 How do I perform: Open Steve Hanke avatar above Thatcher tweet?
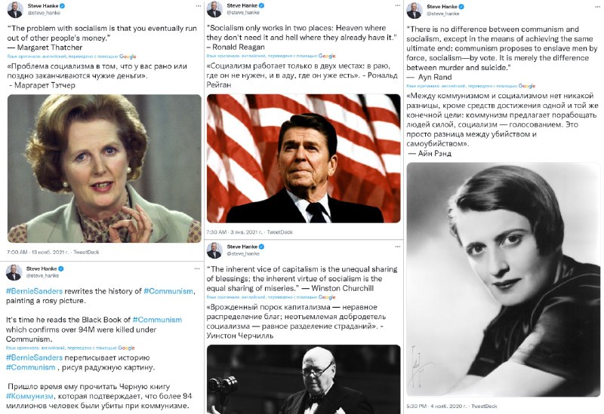click(15, 9)
